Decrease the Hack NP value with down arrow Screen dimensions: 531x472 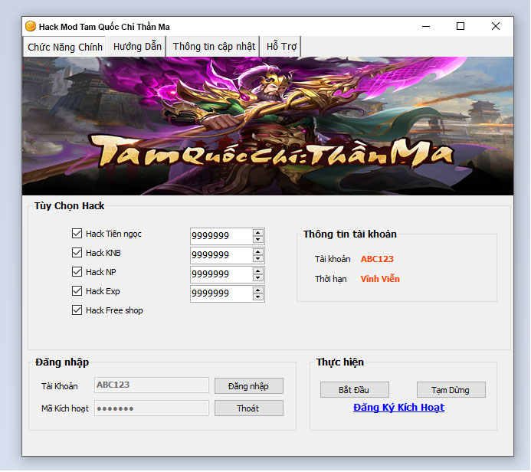pyautogui.click(x=258, y=278)
